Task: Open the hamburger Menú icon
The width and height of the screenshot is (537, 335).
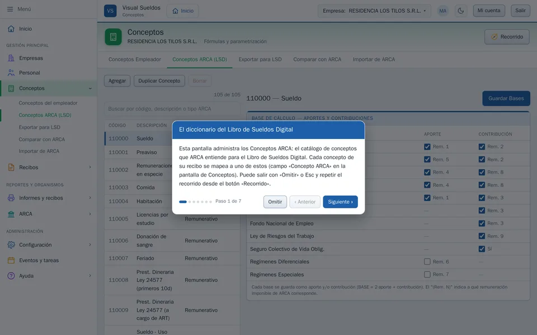Action: (x=10, y=9)
